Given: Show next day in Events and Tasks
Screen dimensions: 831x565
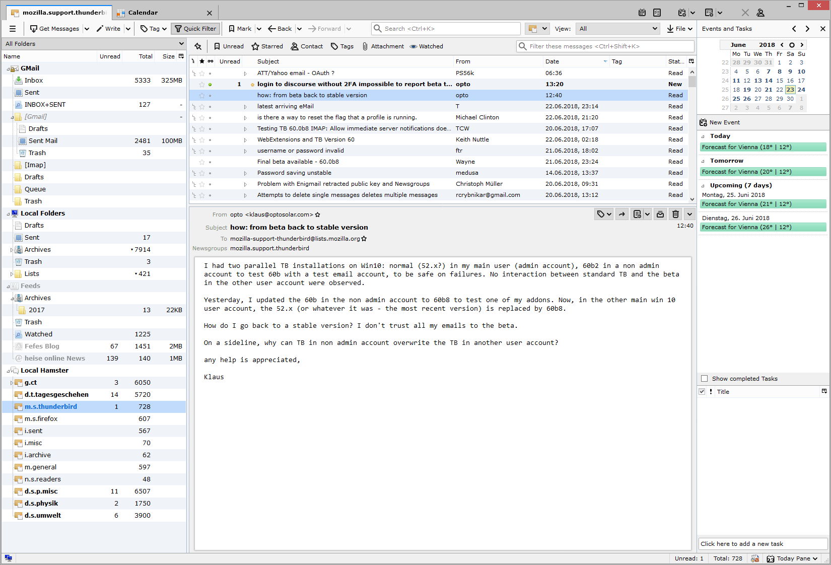Looking at the screenshot, I should [808, 29].
